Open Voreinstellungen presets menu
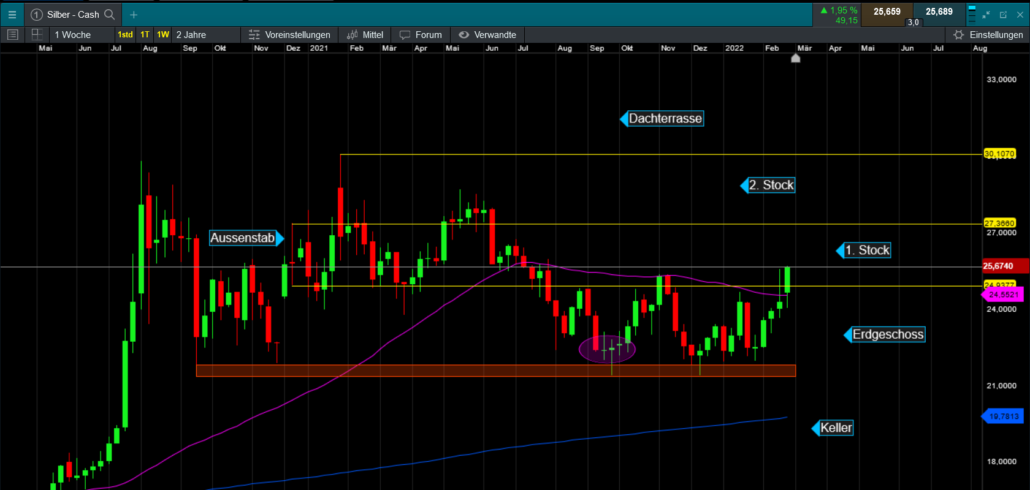Screen dimensions: 1030x490 tap(289, 35)
